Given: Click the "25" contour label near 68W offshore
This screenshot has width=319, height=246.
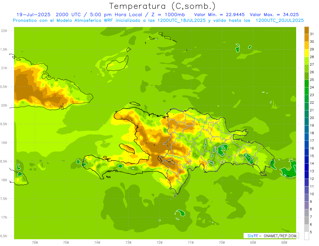Looking at the screenshot, I should pyautogui.click(x=291, y=160).
